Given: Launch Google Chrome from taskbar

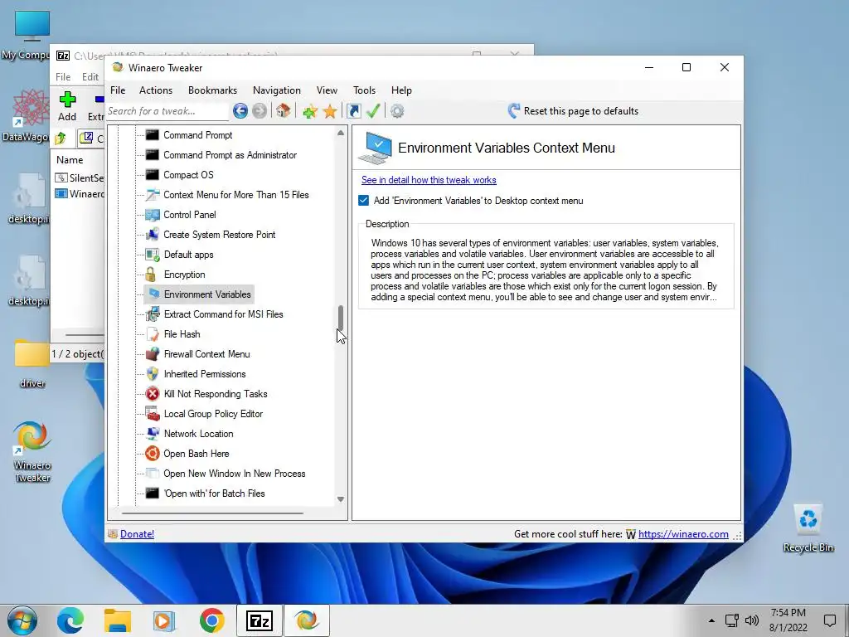Looking at the screenshot, I should point(211,620).
